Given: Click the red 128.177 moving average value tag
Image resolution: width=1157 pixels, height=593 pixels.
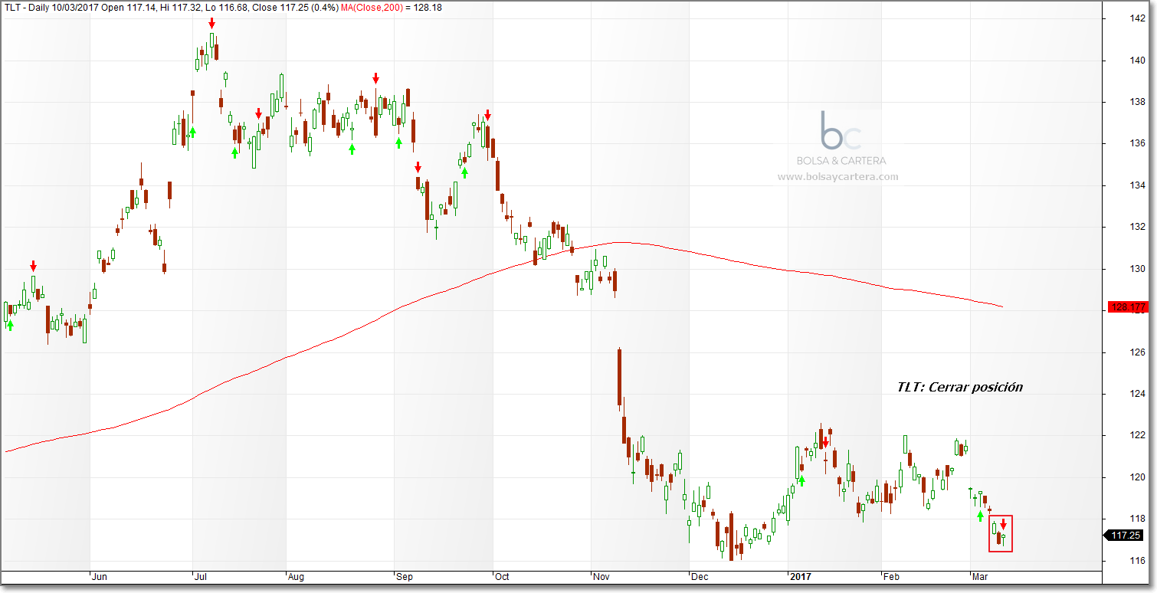Looking at the screenshot, I should pos(1128,308).
